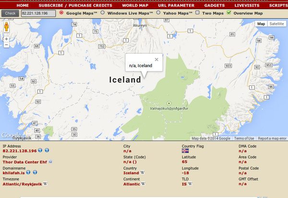Close the 'n/a, Iceland' info popup

(156, 59)
